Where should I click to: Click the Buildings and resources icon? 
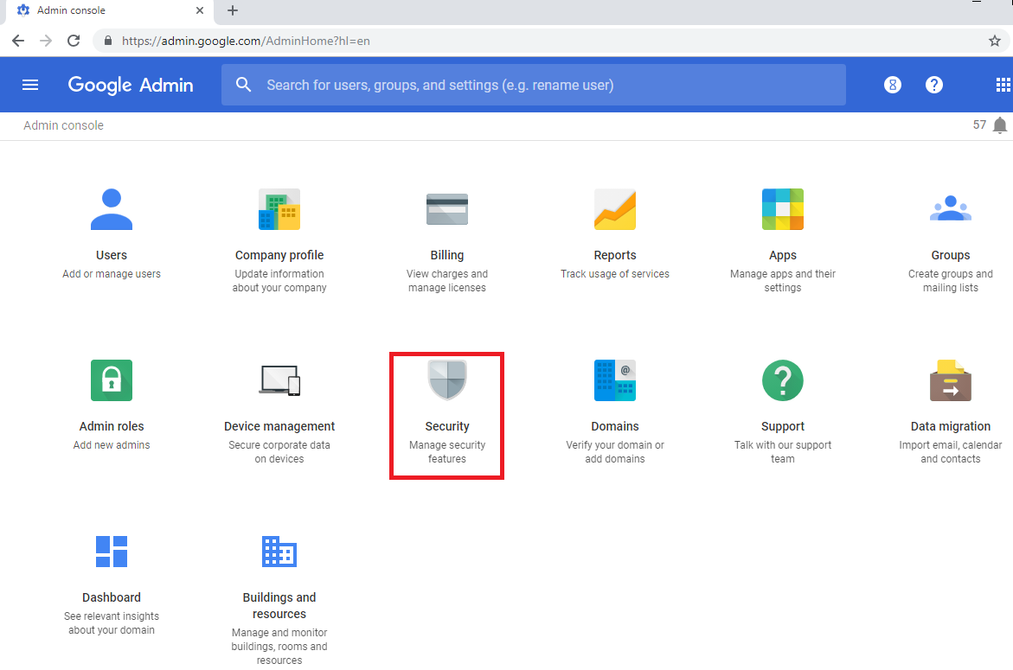pos(279,552)
